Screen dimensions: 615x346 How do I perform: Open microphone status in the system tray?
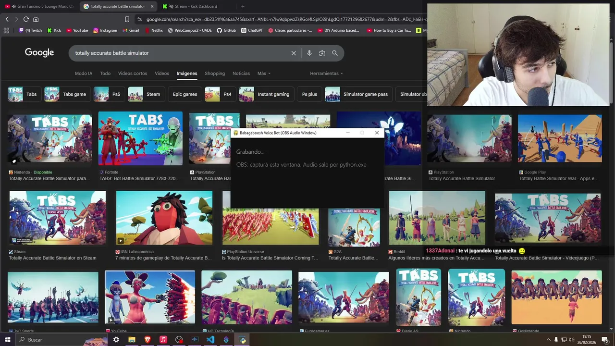point(556,340)
